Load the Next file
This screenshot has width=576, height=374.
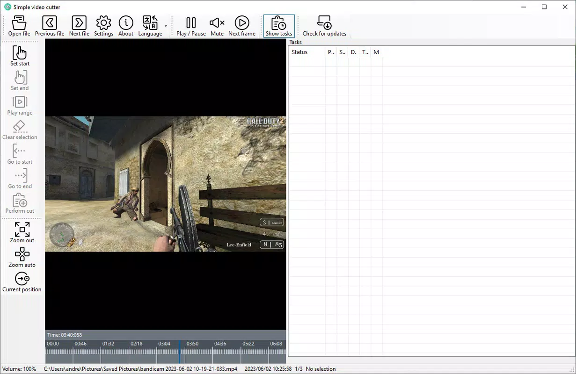coord(79,26)
